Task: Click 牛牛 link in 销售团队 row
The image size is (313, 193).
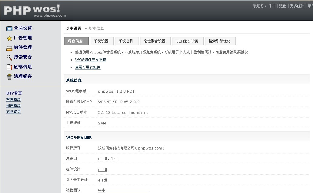Action: [x=102, y=190]
